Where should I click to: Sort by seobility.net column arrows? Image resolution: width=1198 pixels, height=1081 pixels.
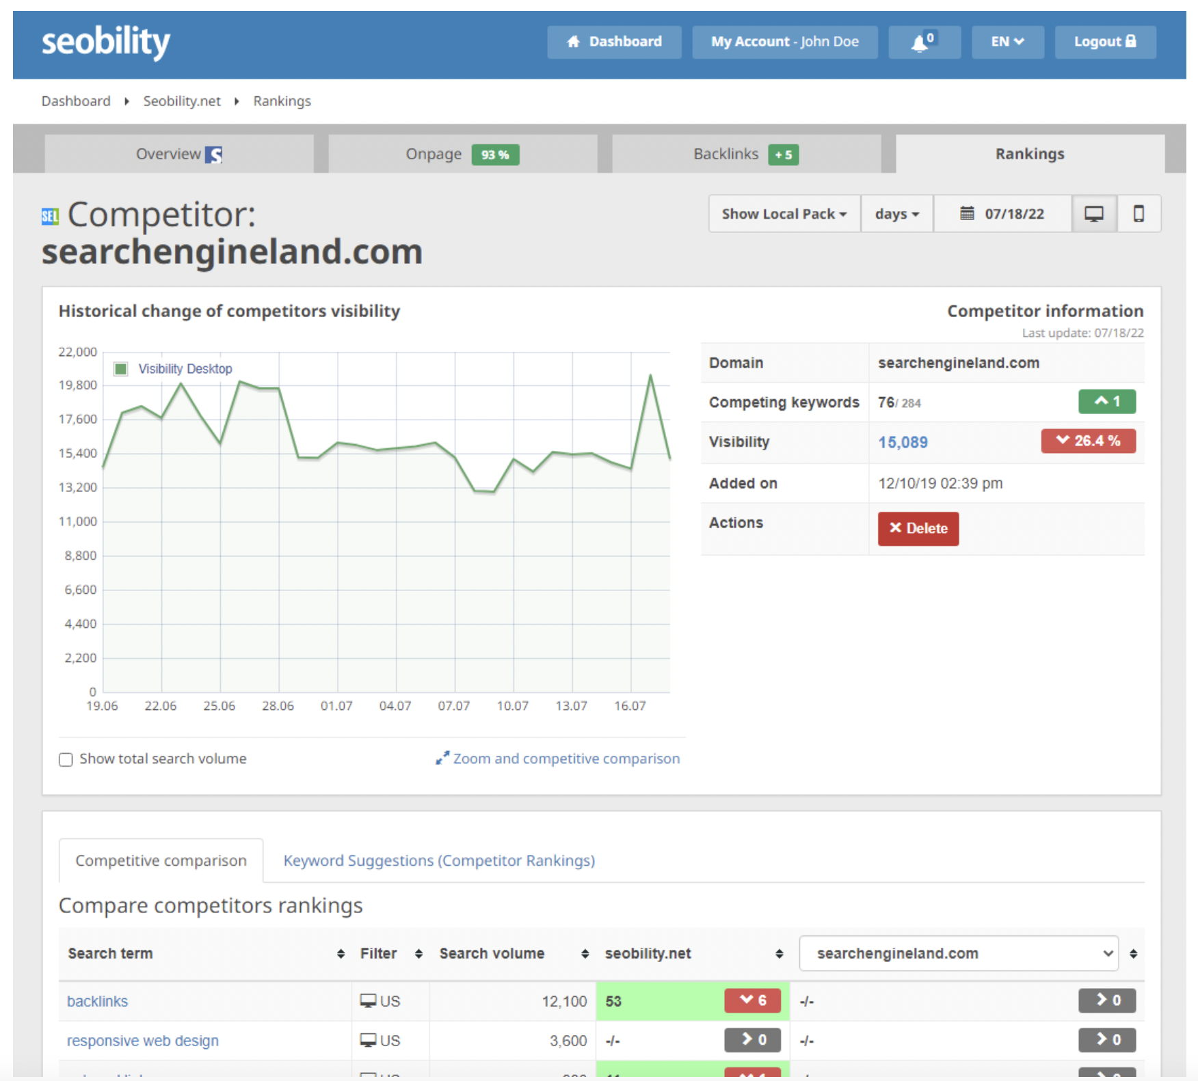(779, 954)
